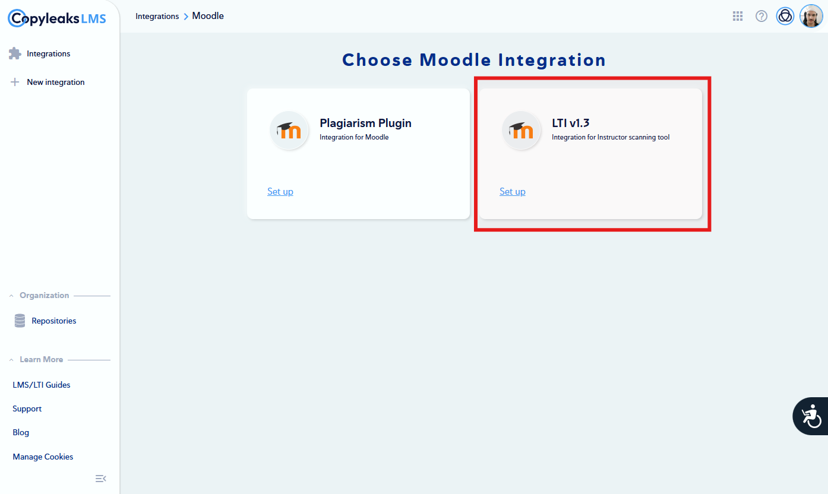Open the user profile avatar
This screenshot has height=494, width=828.
(x=811, y=17)
